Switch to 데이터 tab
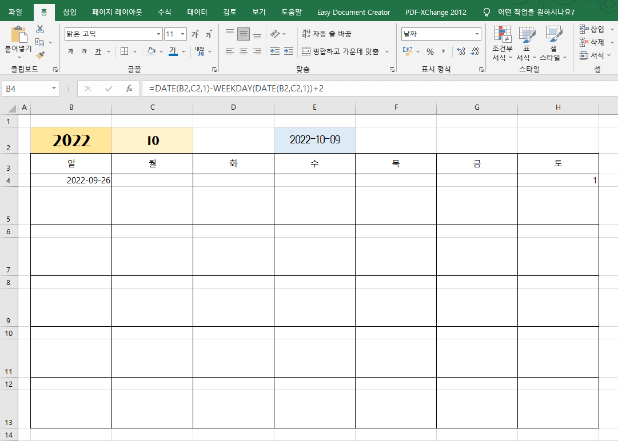618x441 pixels. [197, 12]
